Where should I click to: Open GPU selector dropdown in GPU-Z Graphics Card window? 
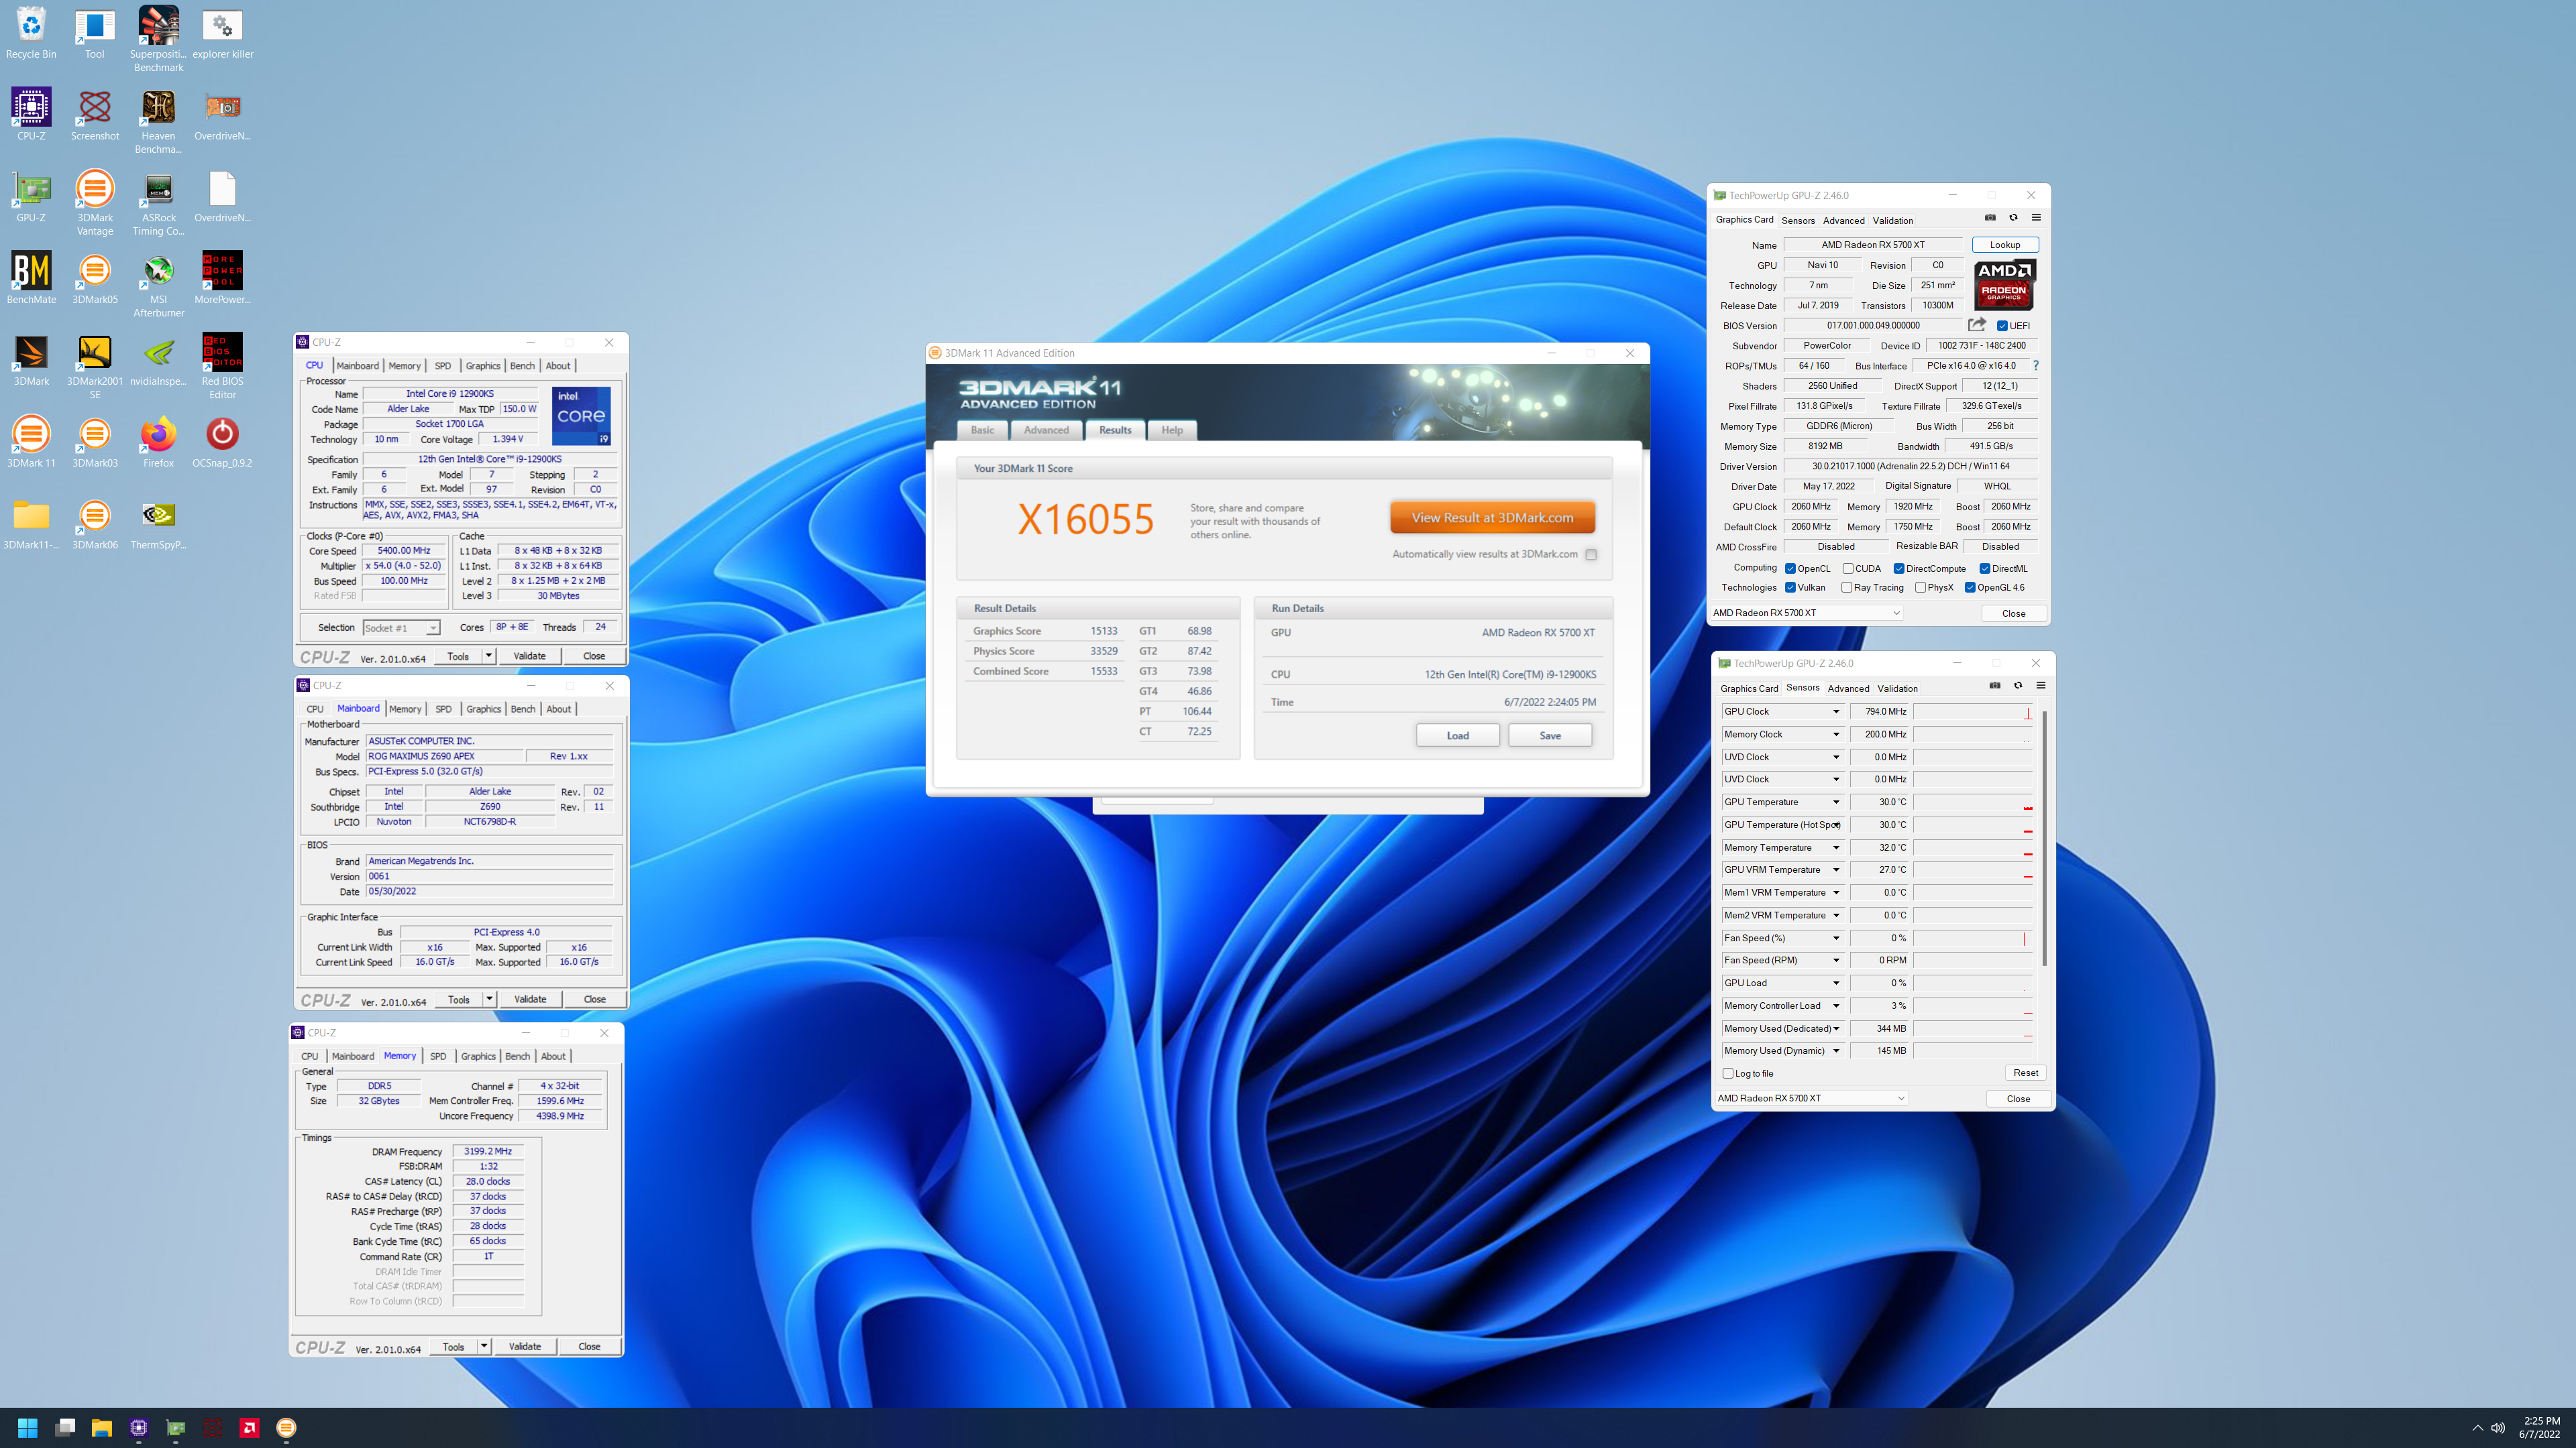coord(1806,613)
